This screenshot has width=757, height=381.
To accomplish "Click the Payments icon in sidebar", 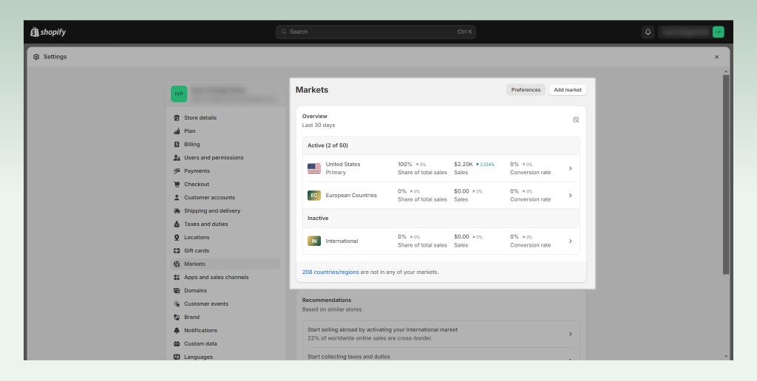I will coord(177,171).
